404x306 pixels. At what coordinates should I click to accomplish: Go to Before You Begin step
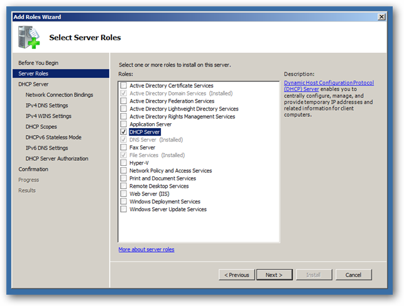(x=38, y=63)
